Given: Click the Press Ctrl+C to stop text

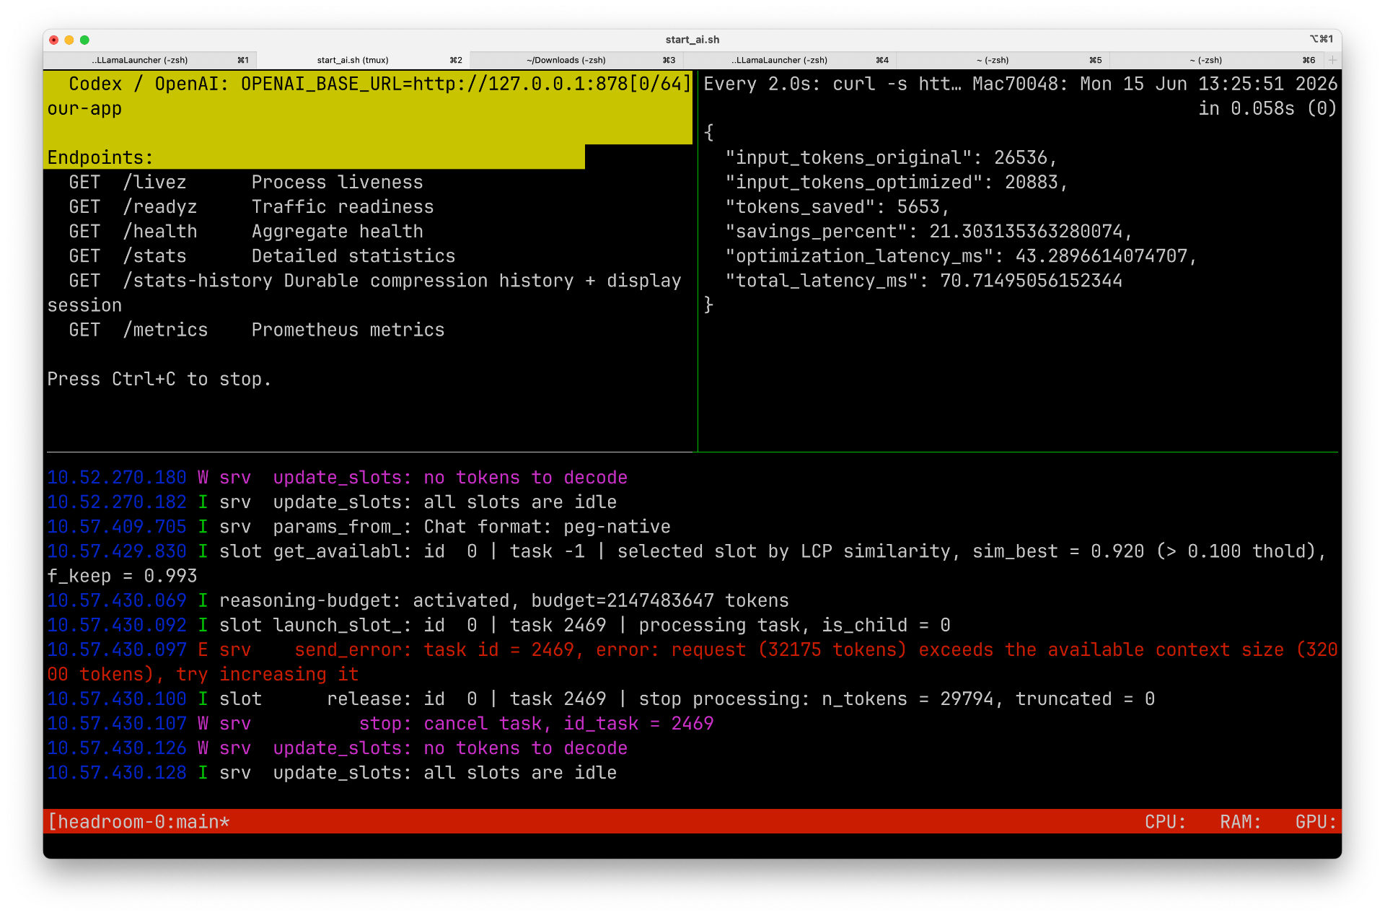Looking at the screenshot, I should click(159, 379).
